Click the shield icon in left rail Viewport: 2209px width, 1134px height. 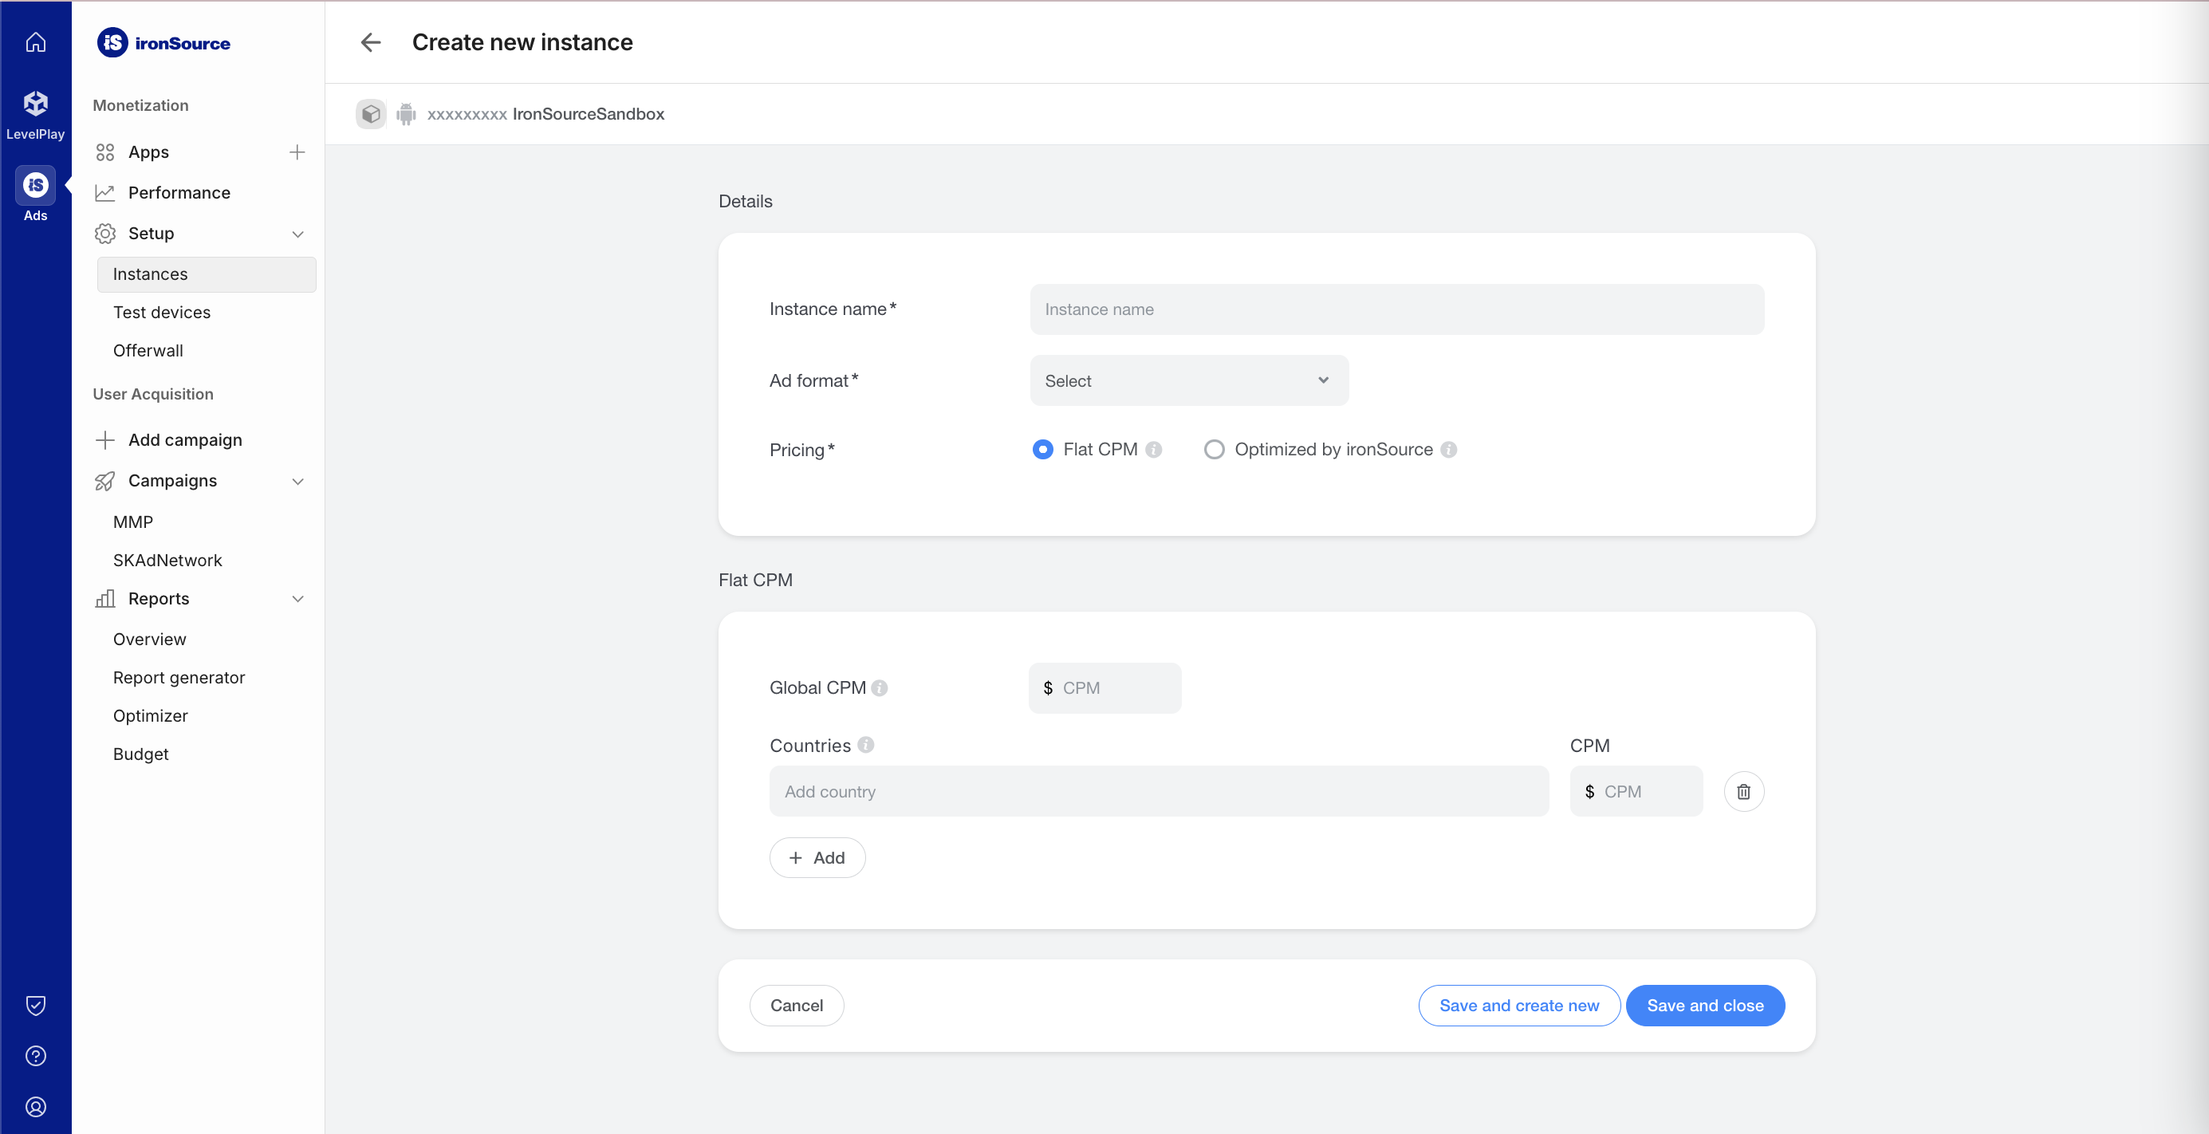coord(35,1006)
